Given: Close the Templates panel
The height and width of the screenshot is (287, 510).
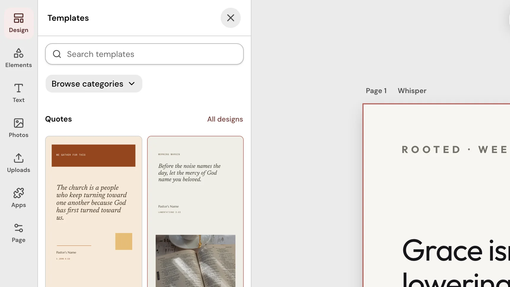Looking at the screenshot, I should [x=231, y=18].
